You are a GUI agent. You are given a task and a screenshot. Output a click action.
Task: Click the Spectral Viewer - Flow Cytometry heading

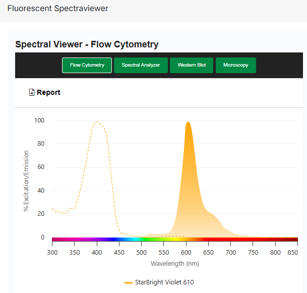point(87,44)
